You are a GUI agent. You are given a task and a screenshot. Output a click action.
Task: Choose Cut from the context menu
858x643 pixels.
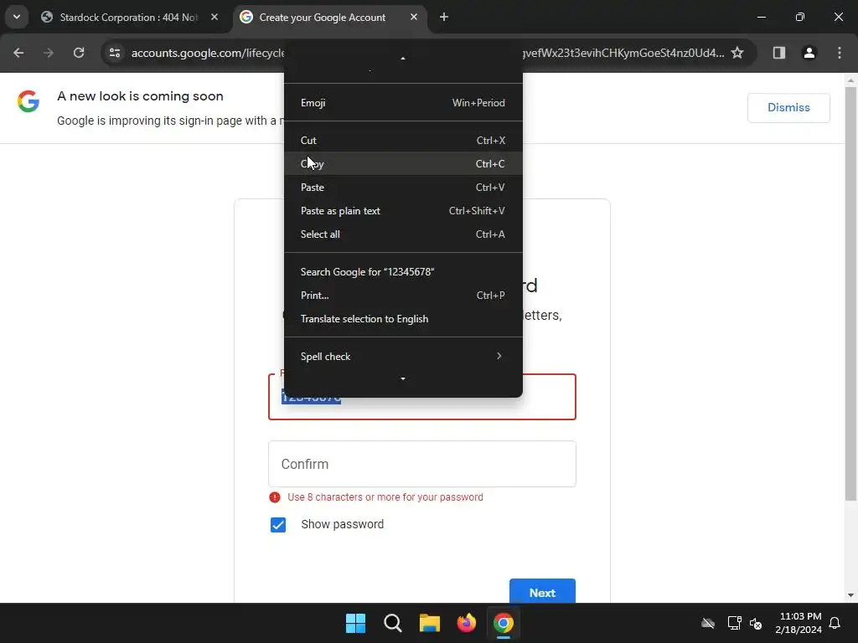tap(403, 141)
